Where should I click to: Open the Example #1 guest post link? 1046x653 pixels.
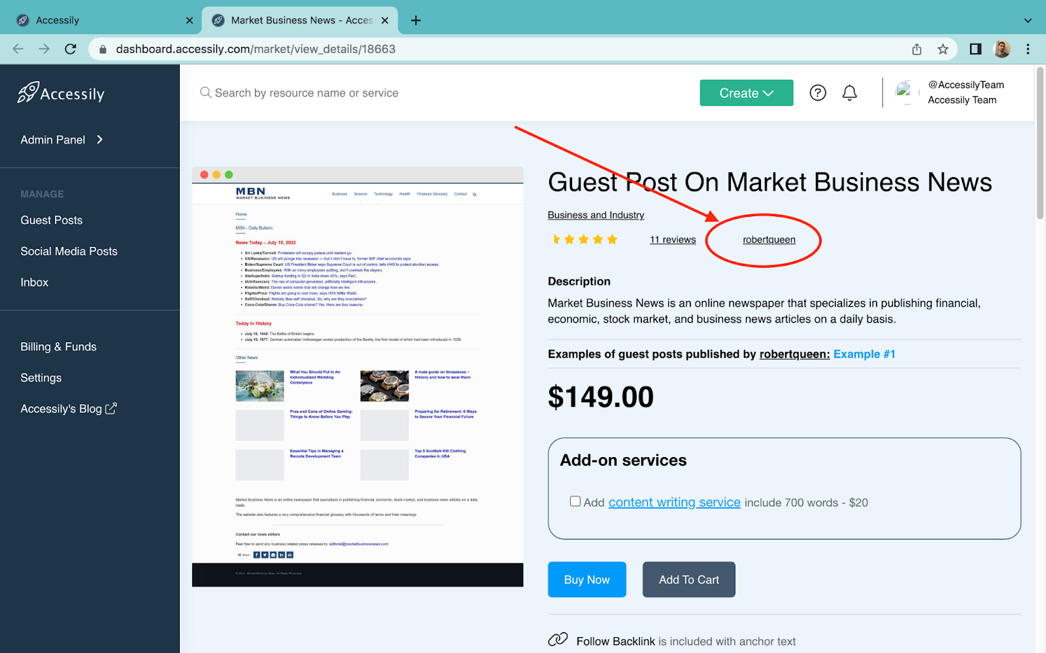pyautogui.click(x=864, y=354)
